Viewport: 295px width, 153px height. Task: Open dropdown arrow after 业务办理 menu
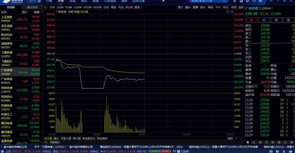pyautogui.click(x=163, y=1)
